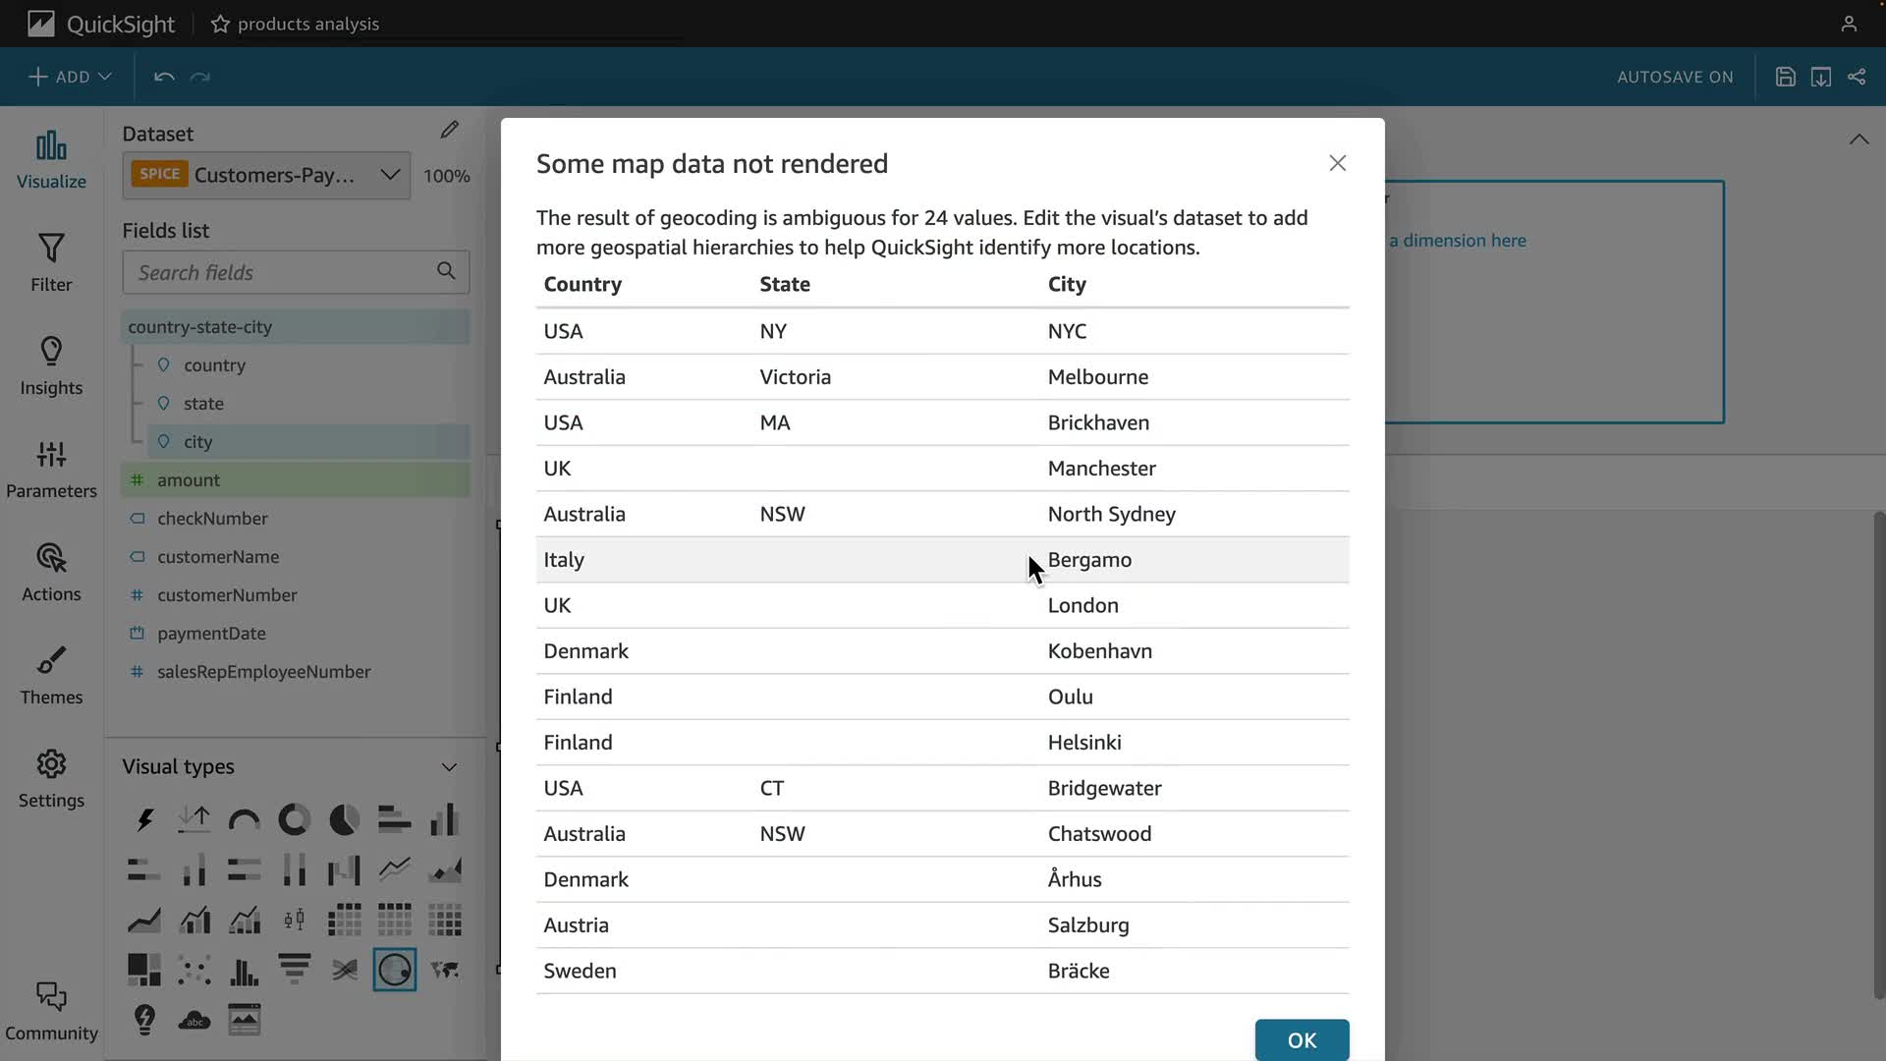This screenshot has height=1061, width=1886.
Task: Click the undo arrow in toolbar
Action: point(164,77)
